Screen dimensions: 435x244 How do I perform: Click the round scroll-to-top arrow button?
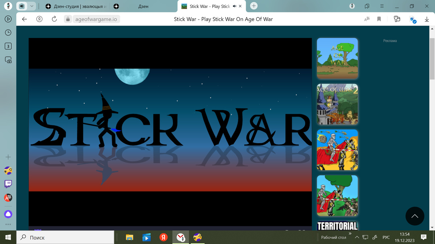[415, 216]
